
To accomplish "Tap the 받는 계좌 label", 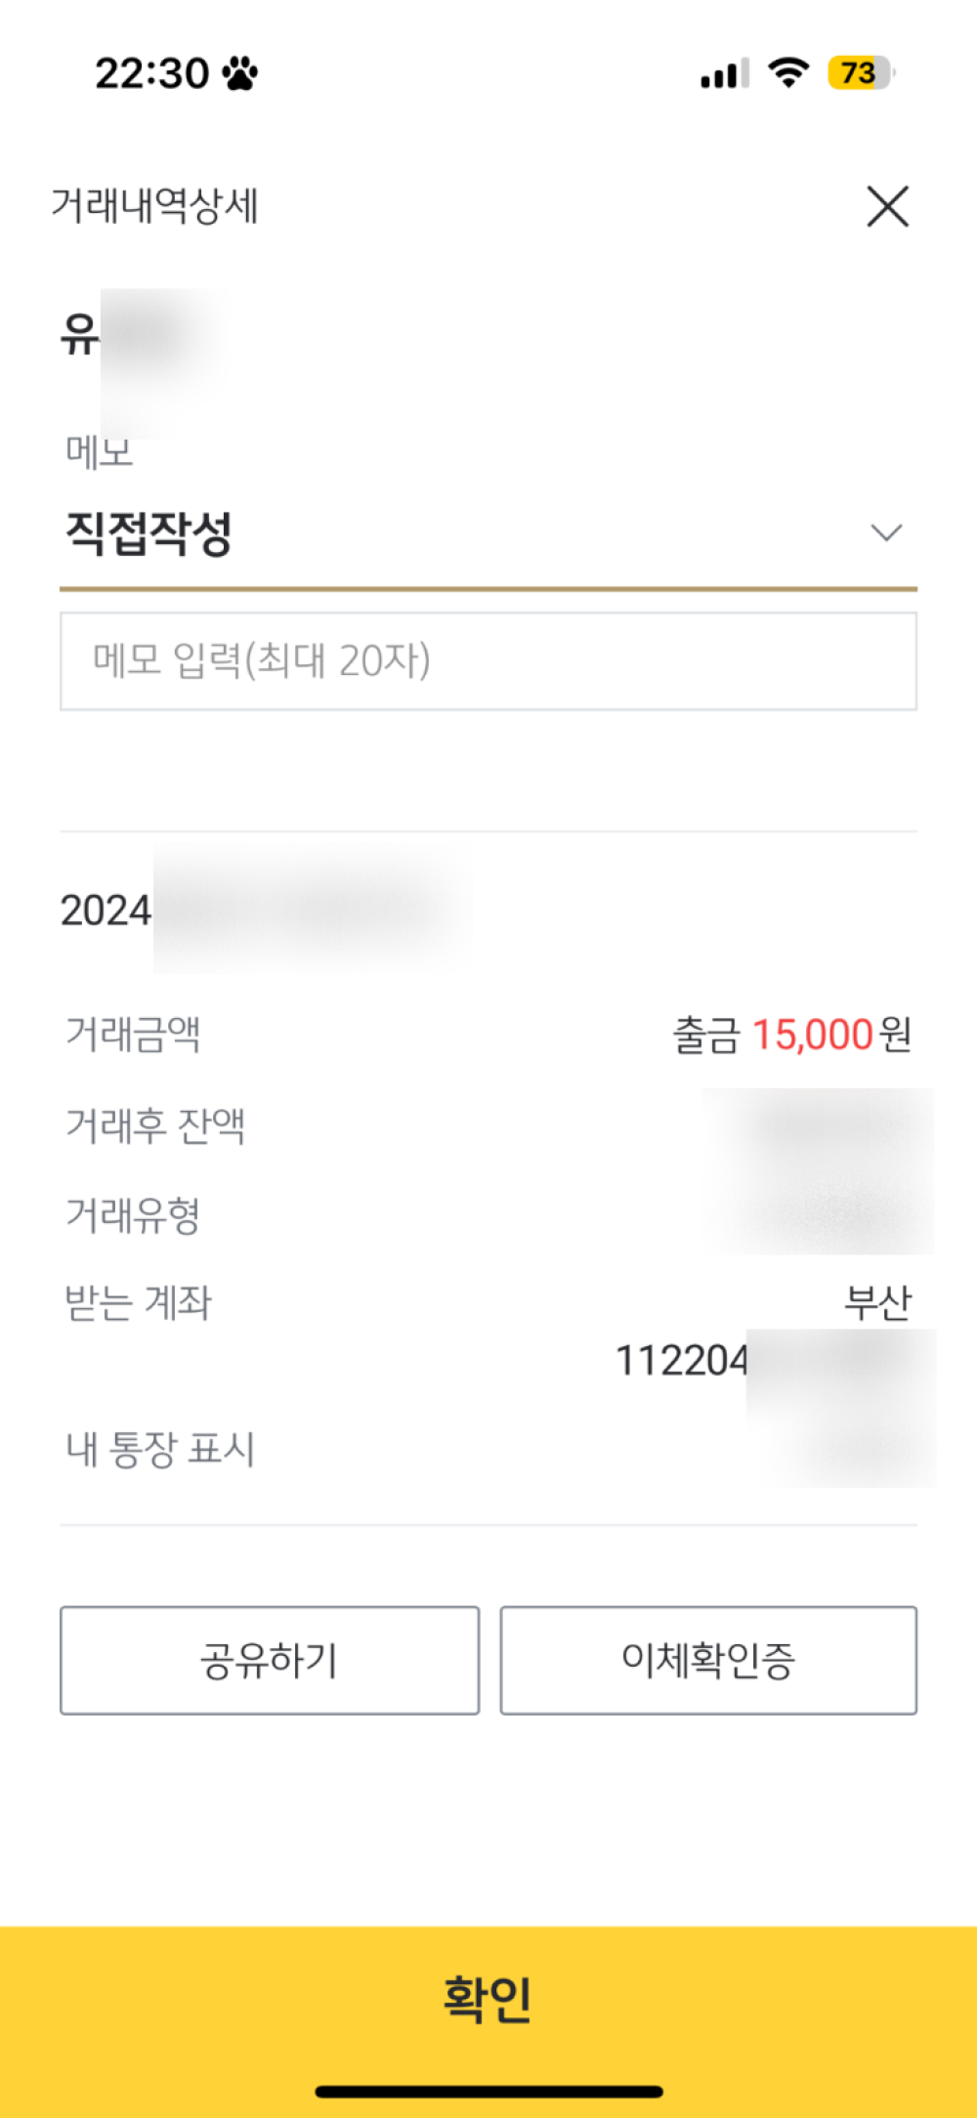I will pyautogui.click(x=138, y=1303).
